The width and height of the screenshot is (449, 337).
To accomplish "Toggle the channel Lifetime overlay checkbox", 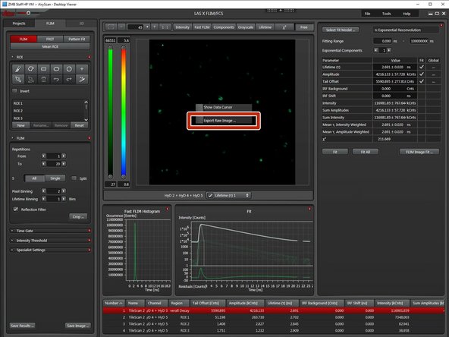I will point(210,195).
